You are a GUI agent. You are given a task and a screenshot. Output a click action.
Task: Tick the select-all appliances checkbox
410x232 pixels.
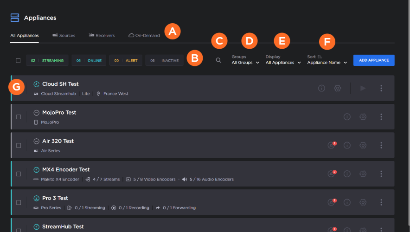pos(18,60)
